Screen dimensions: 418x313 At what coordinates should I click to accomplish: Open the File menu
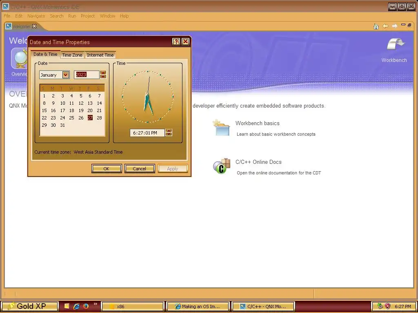pos(7,16)
